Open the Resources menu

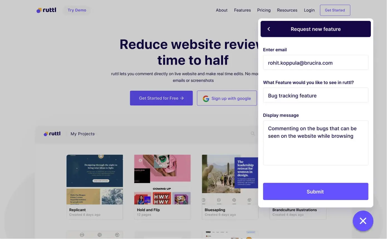tap(287, 10)
